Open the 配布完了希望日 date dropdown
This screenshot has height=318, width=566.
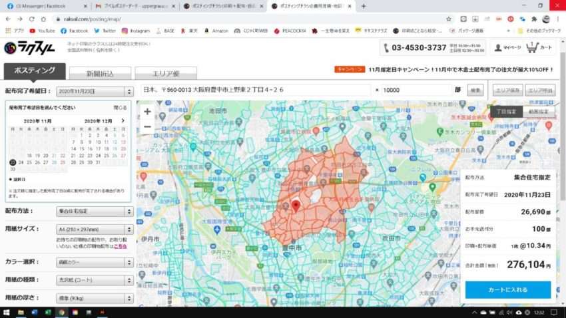click(x=95, y=92)
